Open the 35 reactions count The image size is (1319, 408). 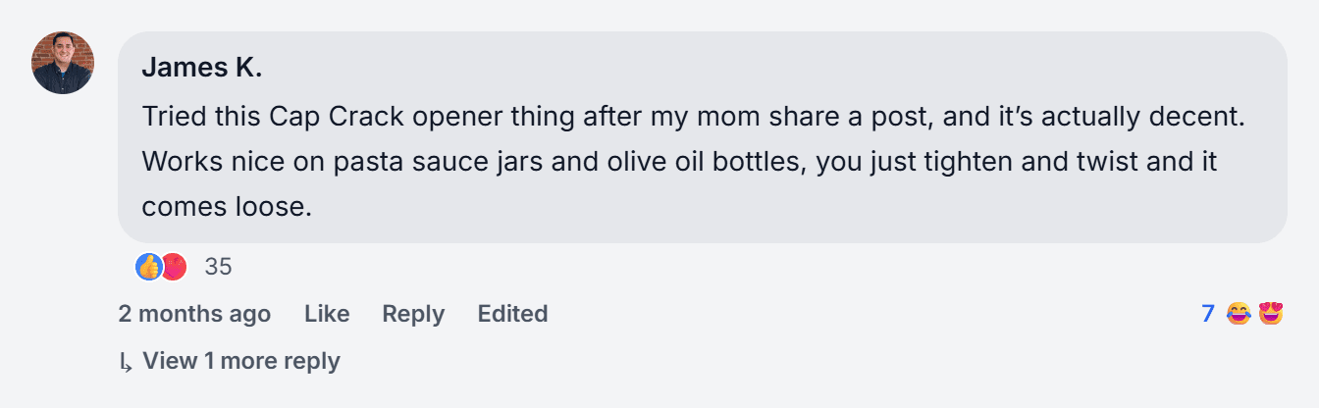pyautogui.click(x=218, y=266)
